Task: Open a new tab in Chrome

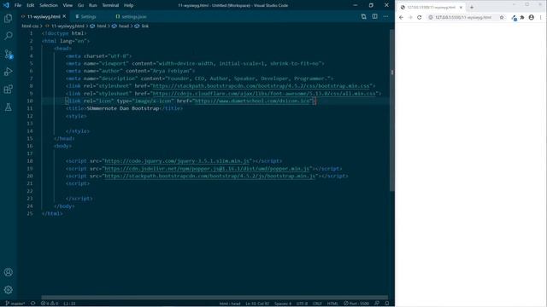Action: tap(472, 7)
